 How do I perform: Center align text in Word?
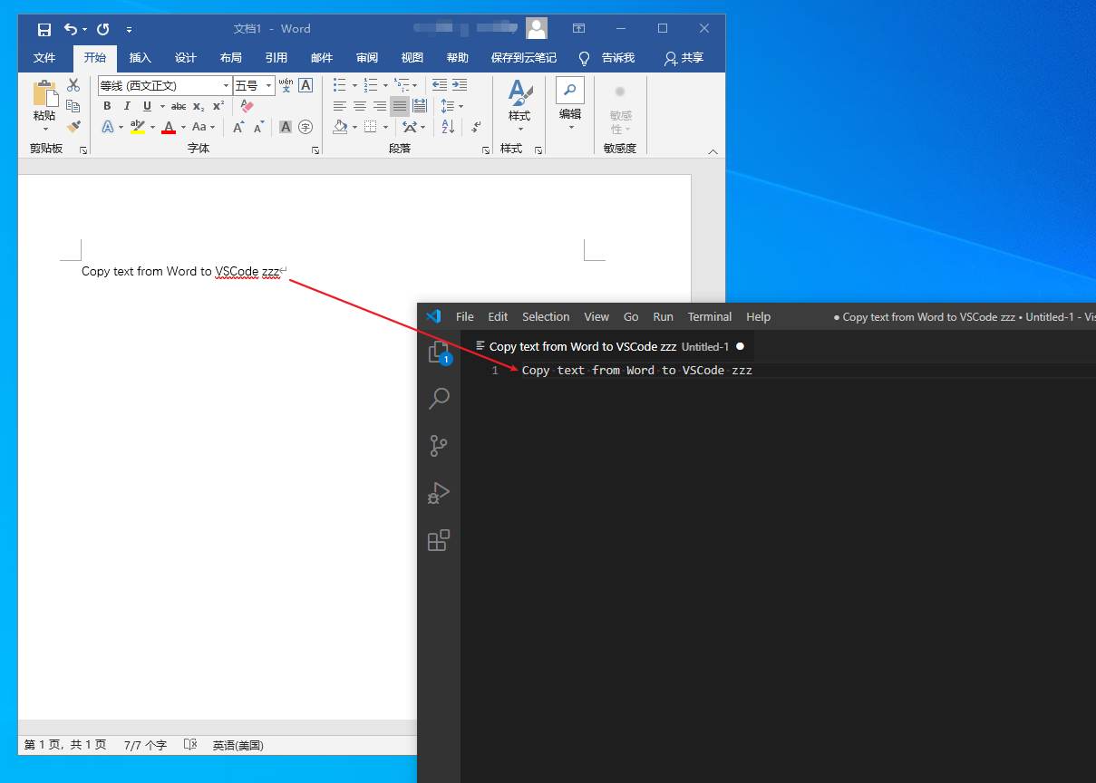pos(360,106)
